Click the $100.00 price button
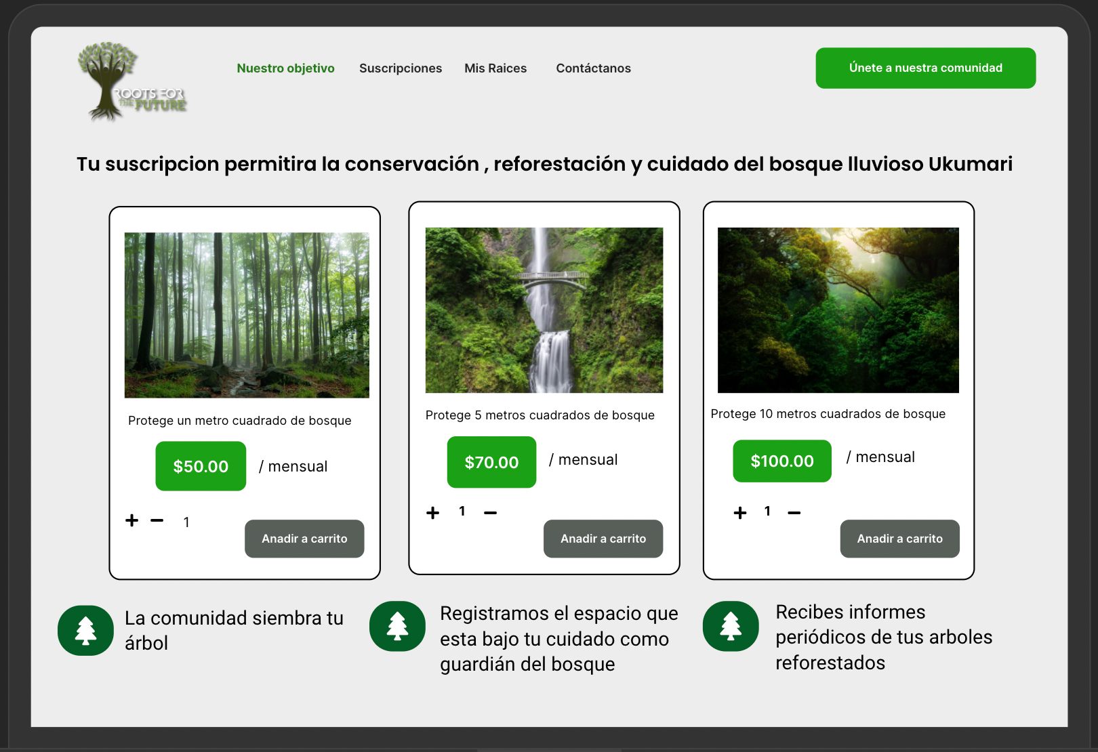Screen dimensions: 1098x752 point(782,461)
